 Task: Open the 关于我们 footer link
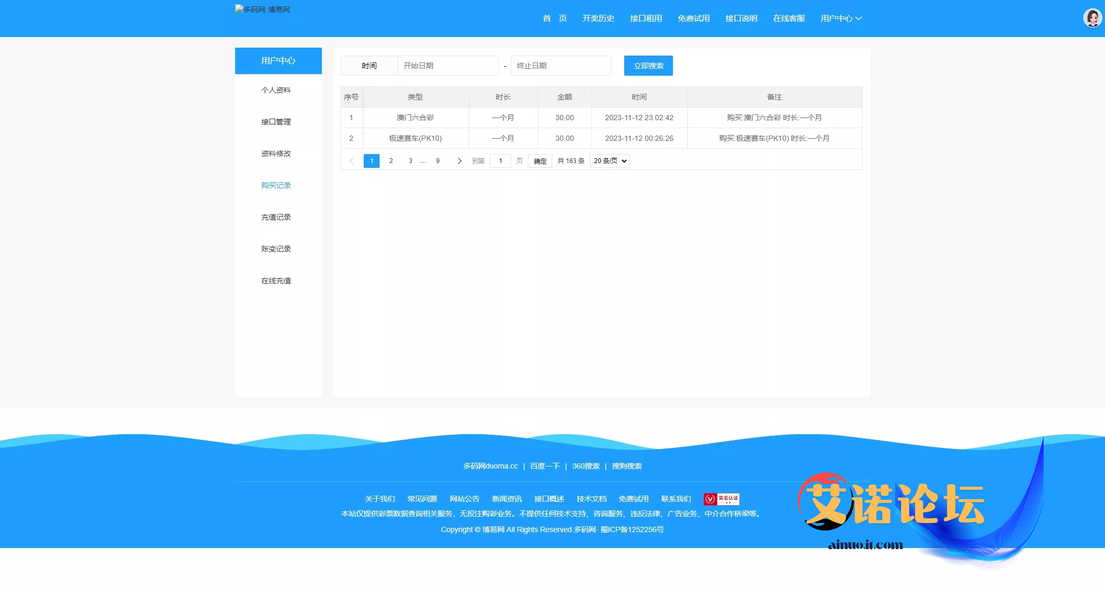380,499
